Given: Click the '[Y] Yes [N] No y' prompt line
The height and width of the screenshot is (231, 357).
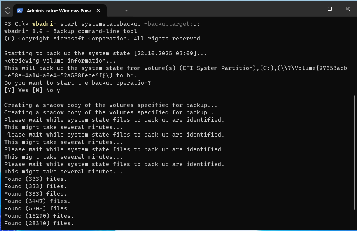Looking at the screenshot, I should point(32,90).
